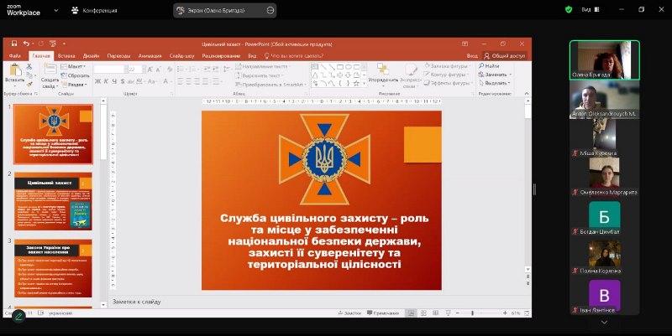672x336 pixels.
Task: Select the oval shape in the shapes gallery
Action: [348, 67]
